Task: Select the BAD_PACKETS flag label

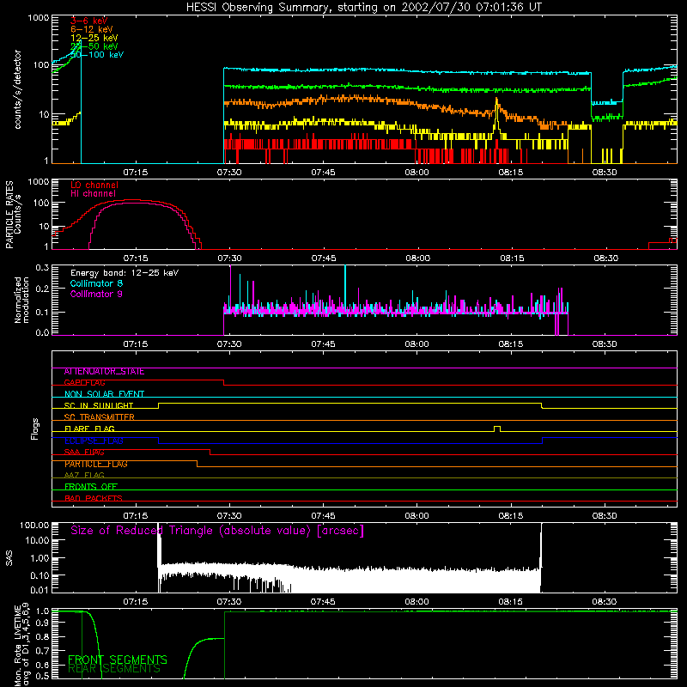Action: (x=94, y=499)
